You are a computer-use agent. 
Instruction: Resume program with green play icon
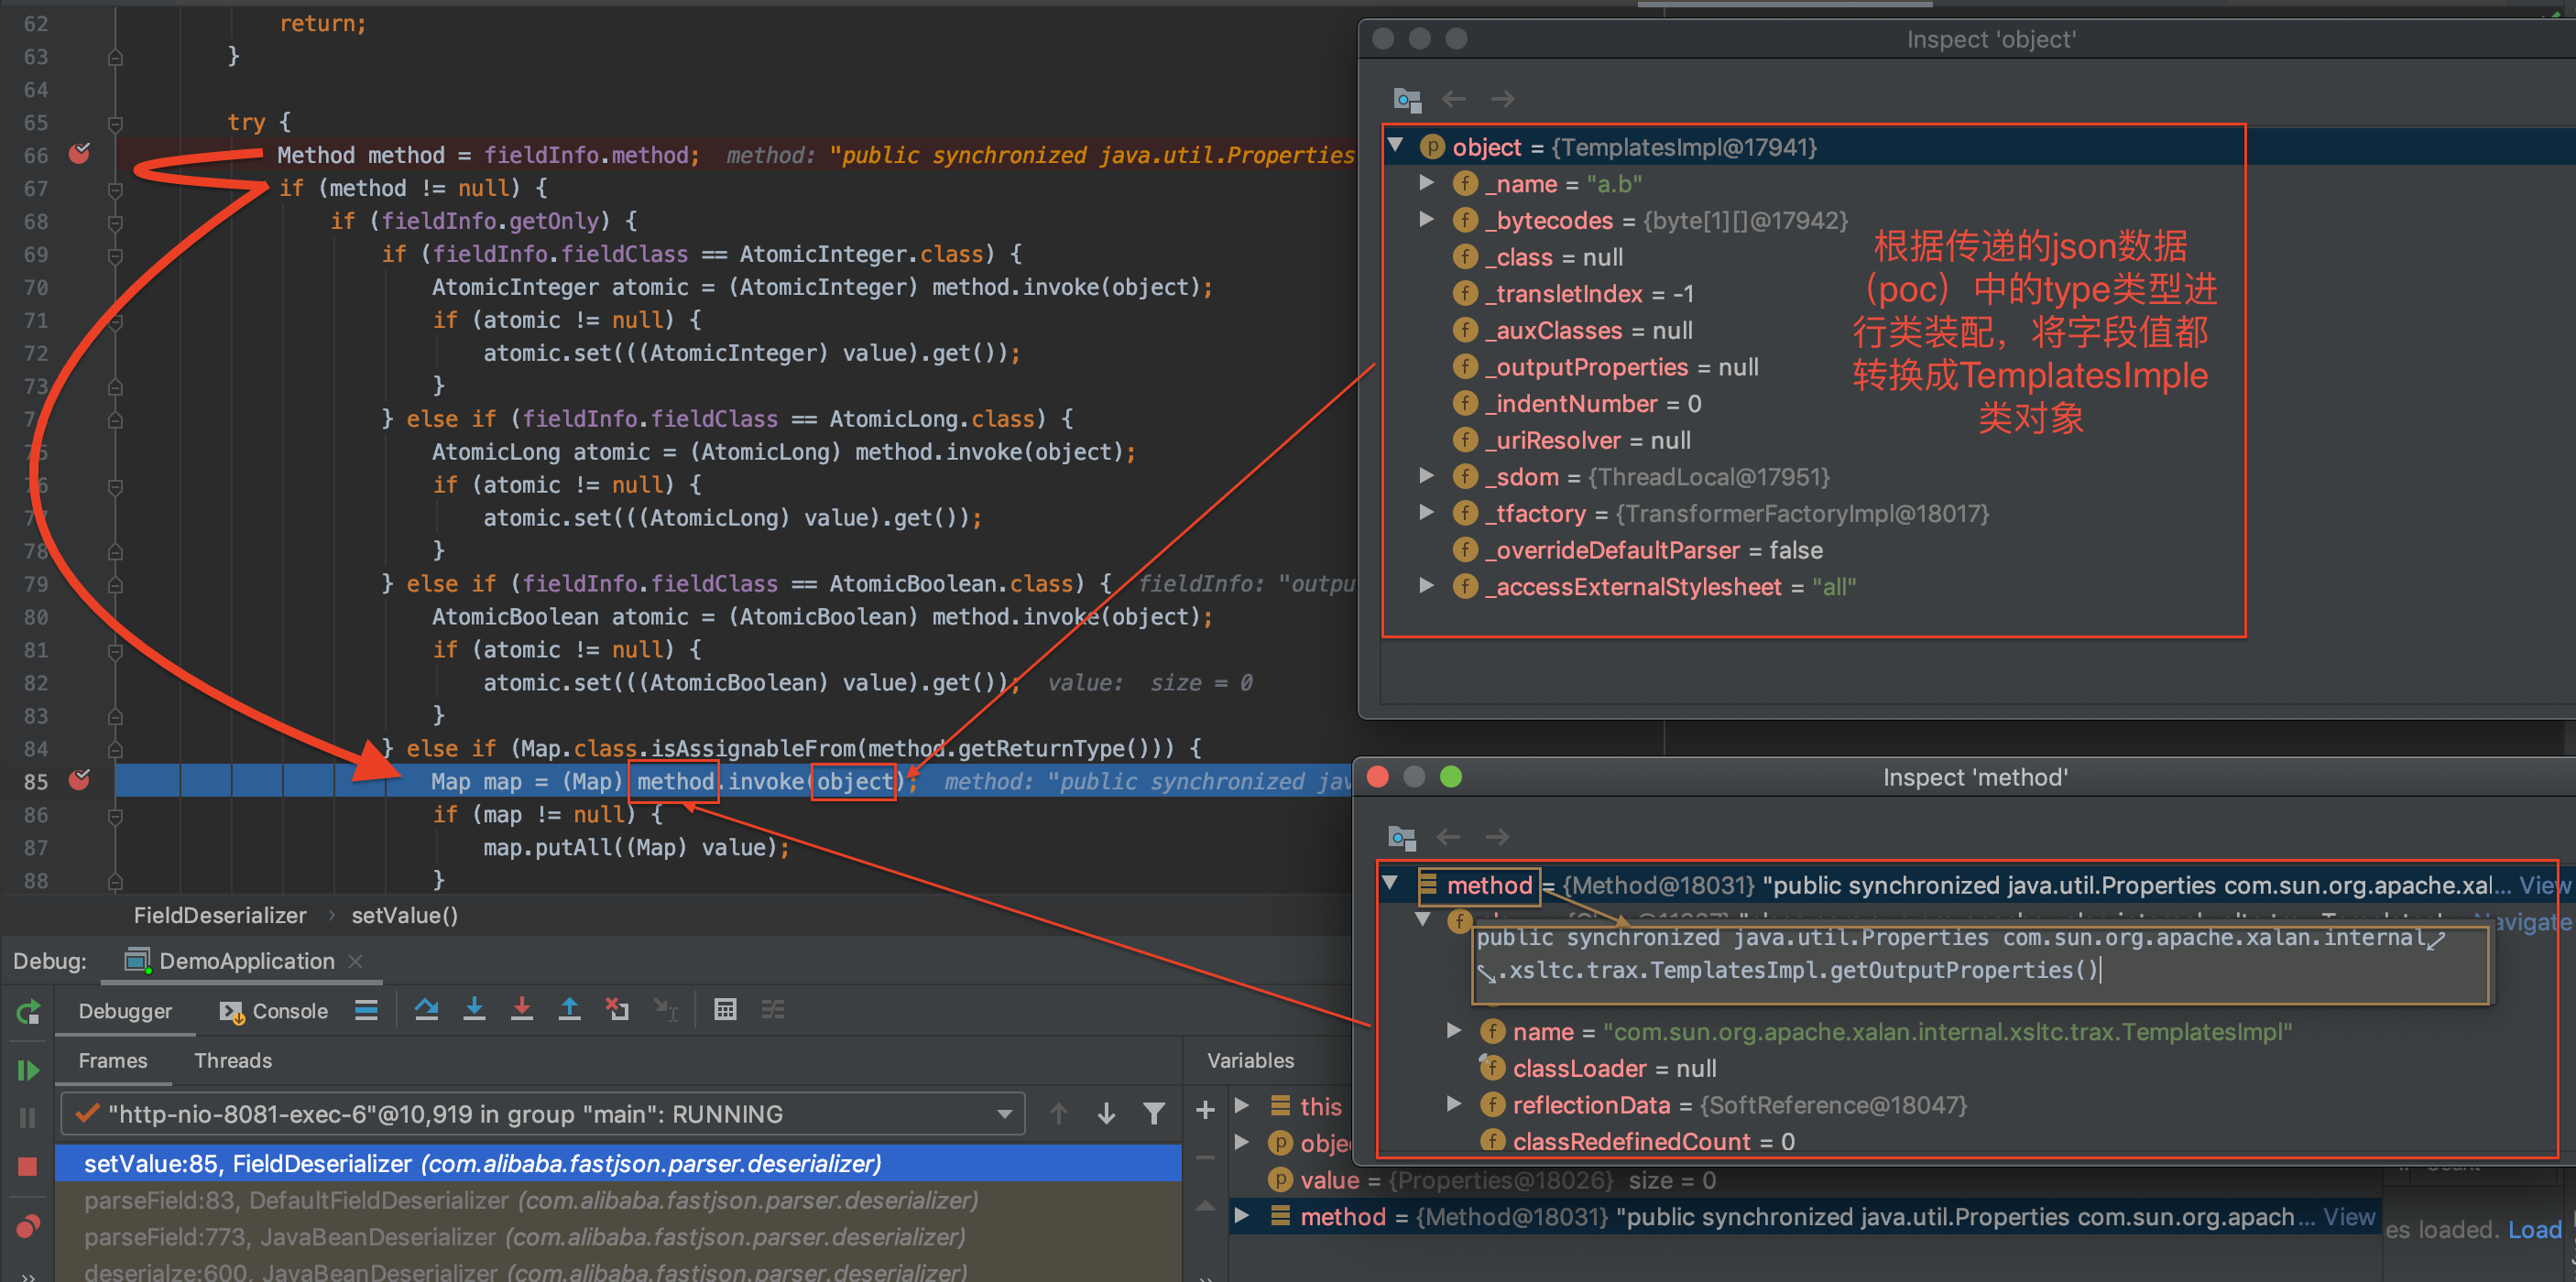(28, 1070)
